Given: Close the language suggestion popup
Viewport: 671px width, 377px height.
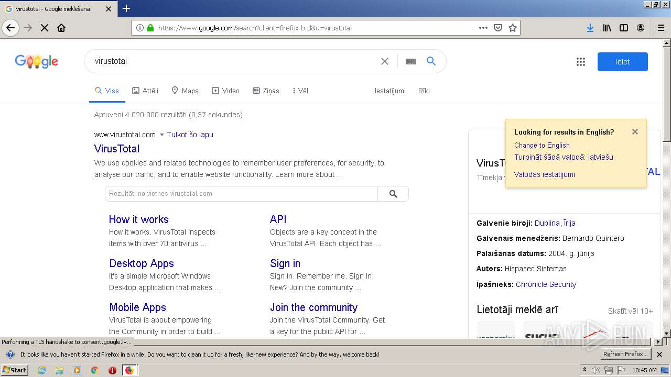Looking at the screenshot, I should [x=635, y=132].
